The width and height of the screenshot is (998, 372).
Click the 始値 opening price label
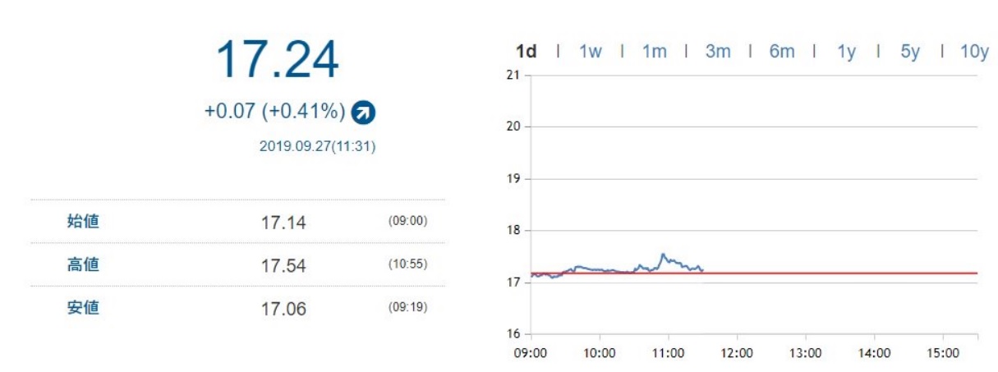(x=83, y=221)
